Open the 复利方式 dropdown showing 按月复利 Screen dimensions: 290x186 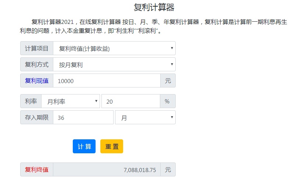point(114,65)
